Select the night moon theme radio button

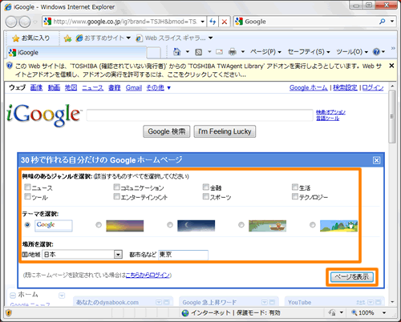click(x=170, y=225)
